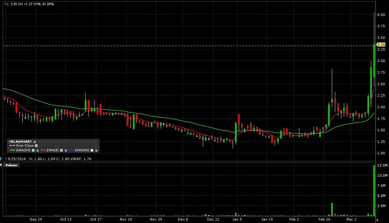Click the VWAP: 1.76 value text

tap(81, 159)
